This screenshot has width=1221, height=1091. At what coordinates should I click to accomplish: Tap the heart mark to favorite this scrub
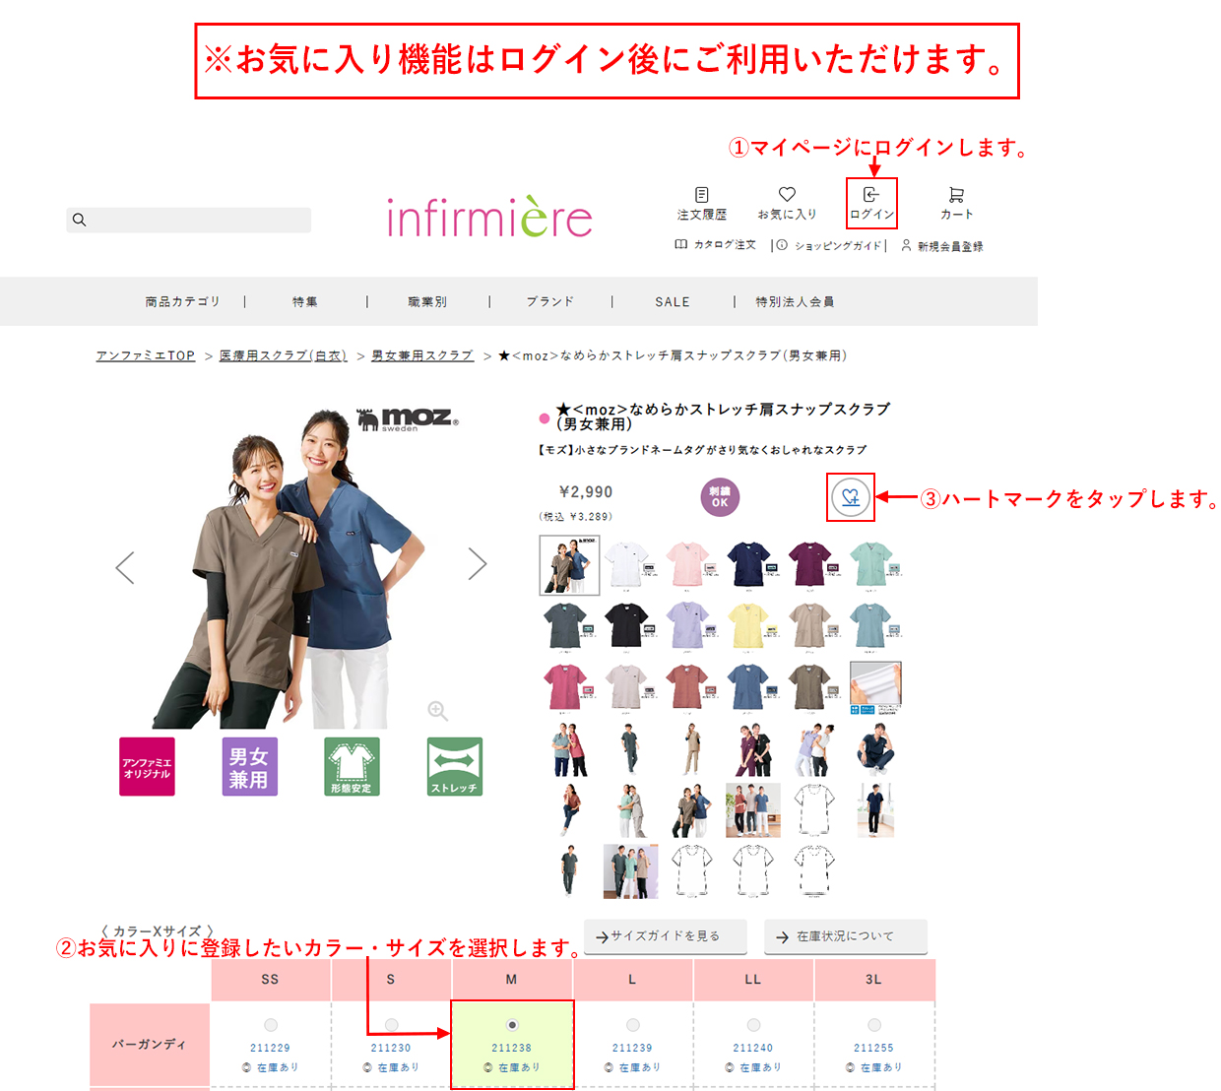pos(850,497)
